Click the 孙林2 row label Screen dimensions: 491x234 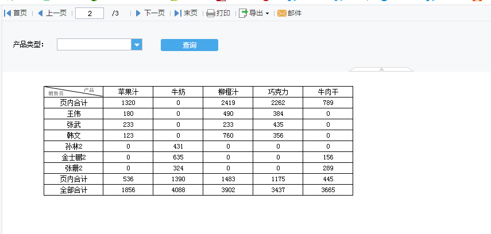pyautogui.click(x=74, y=146)
